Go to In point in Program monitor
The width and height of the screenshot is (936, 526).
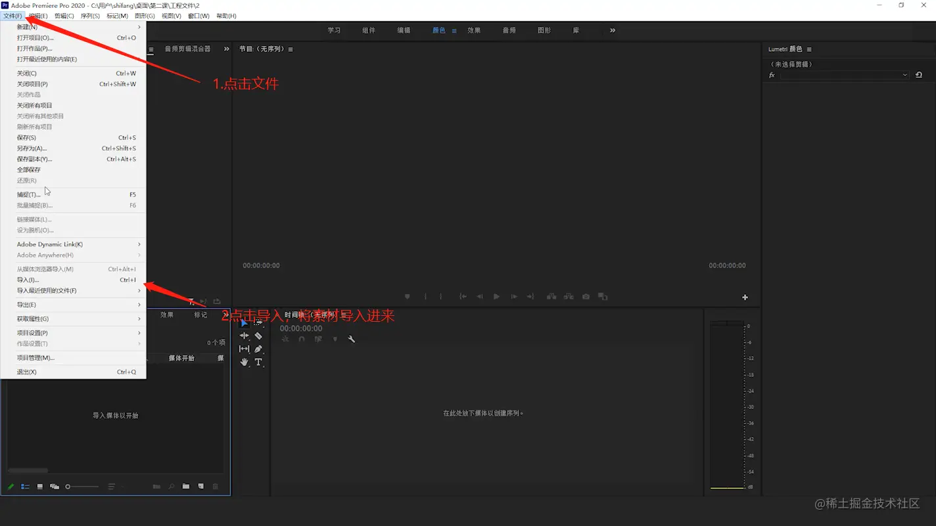pyautogui.click(x=463, y=297)
